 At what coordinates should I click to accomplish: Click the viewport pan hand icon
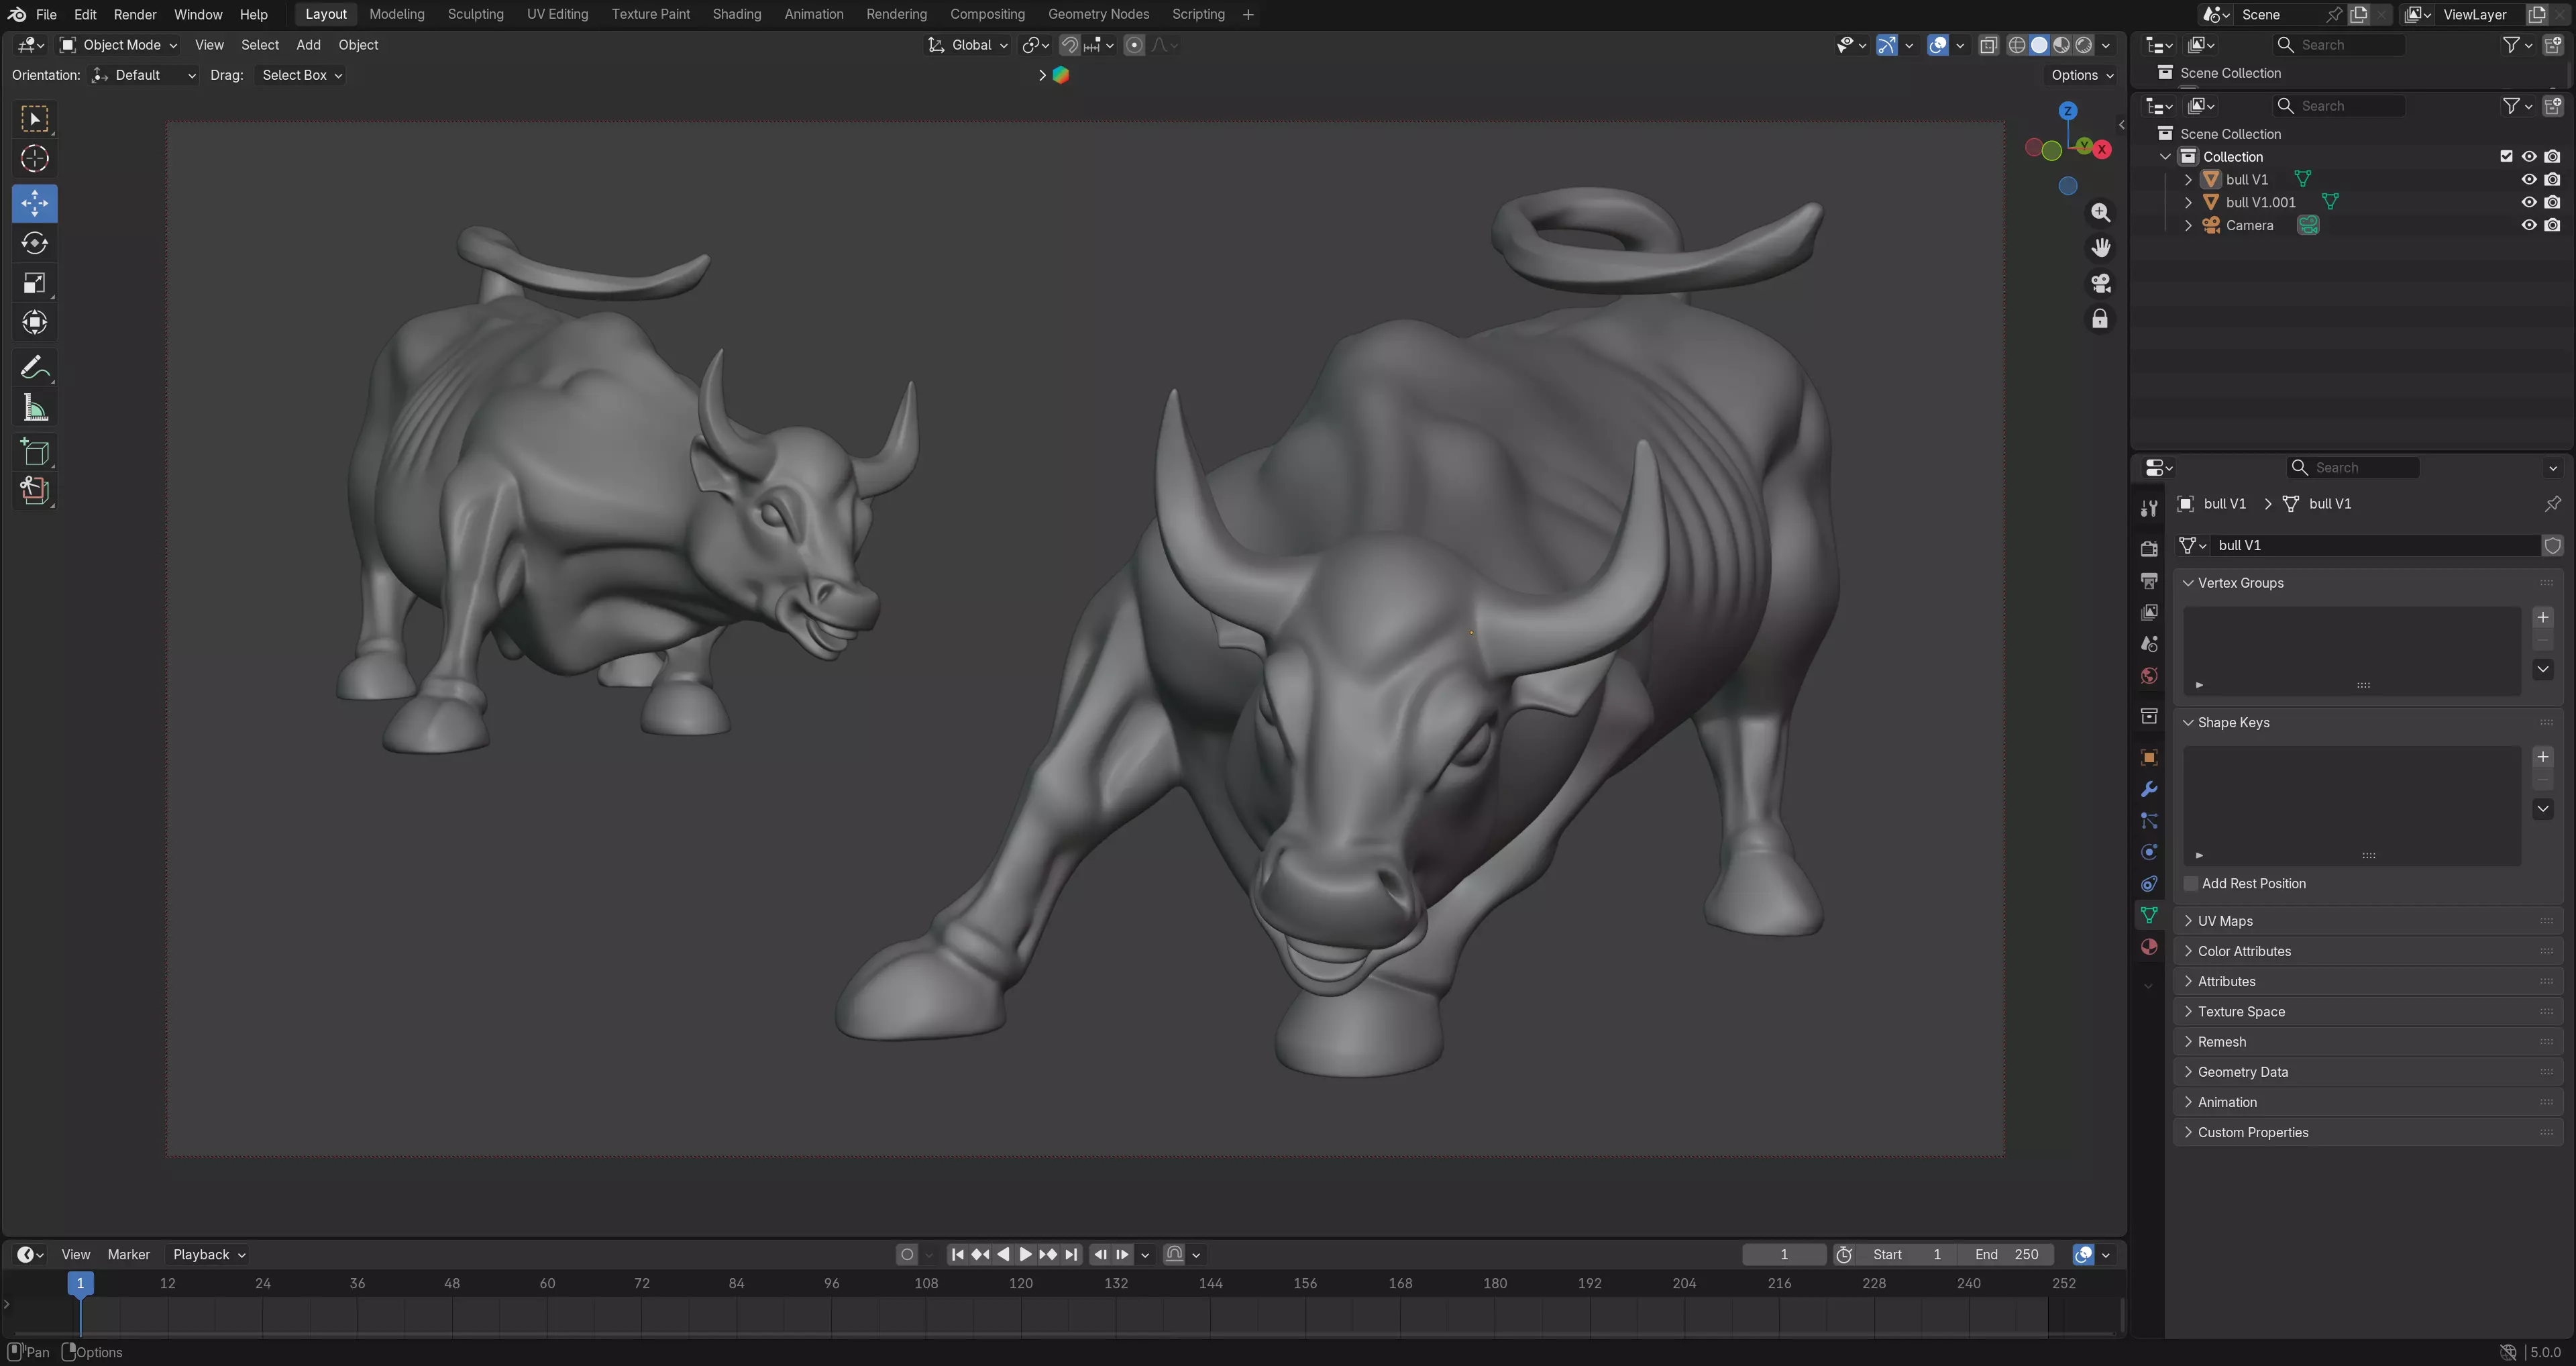click(x=2100, y=248)
